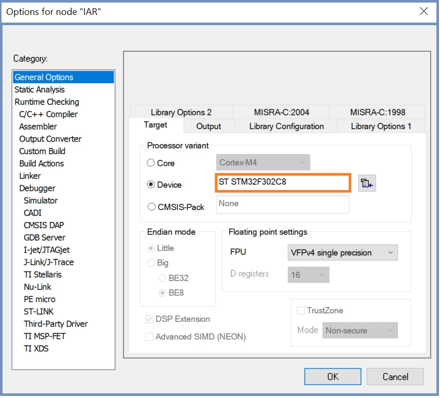Select C/C++ Compiler in the category list
The width and height of the screenshot is (440, 398).
click(48, 114)
